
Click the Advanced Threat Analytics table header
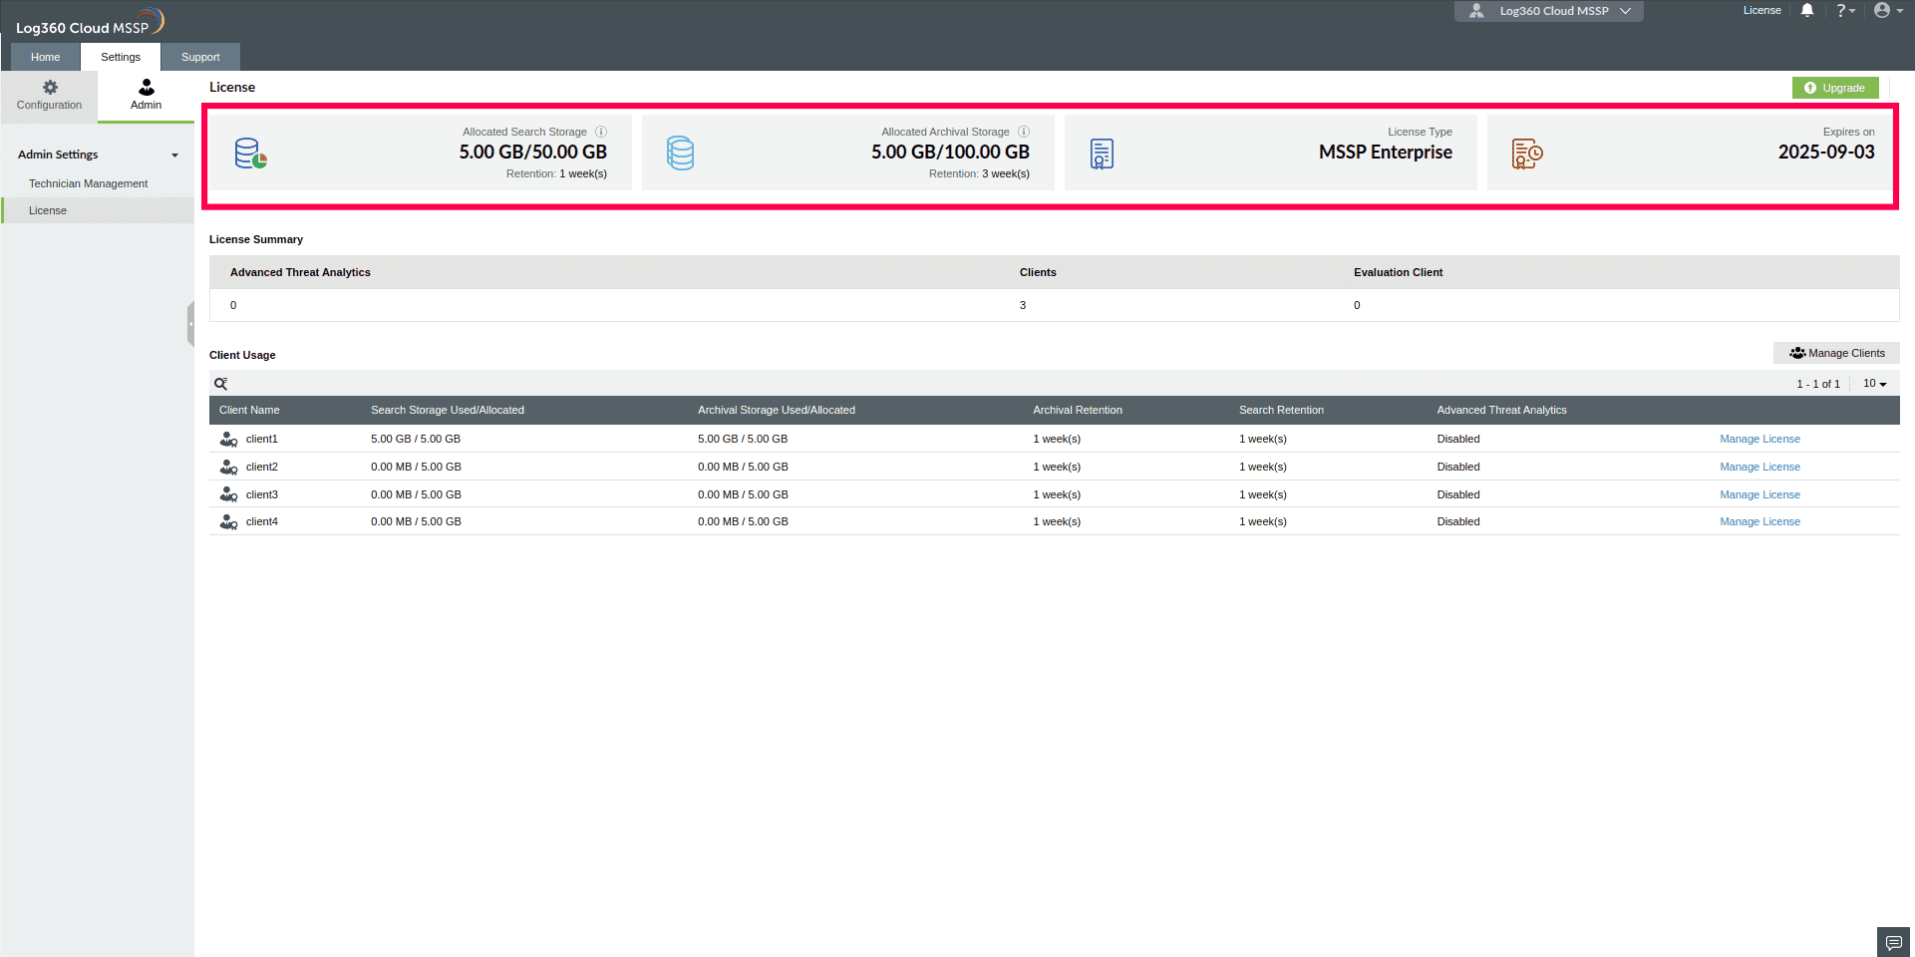(1501, 410)
